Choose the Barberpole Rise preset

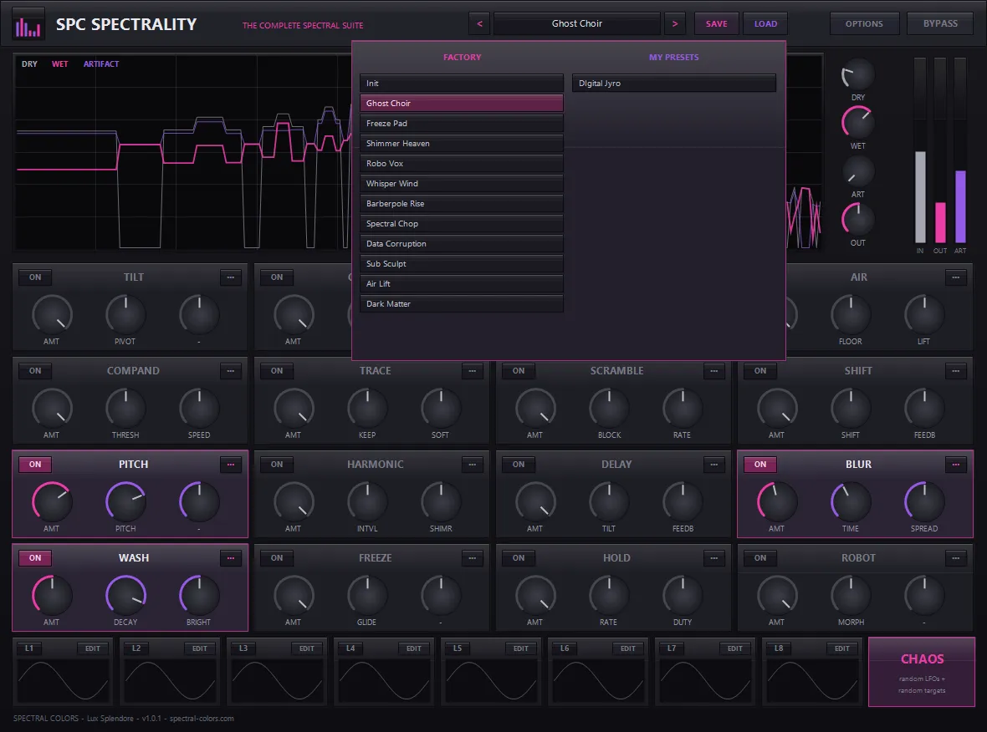pos(462,205)
